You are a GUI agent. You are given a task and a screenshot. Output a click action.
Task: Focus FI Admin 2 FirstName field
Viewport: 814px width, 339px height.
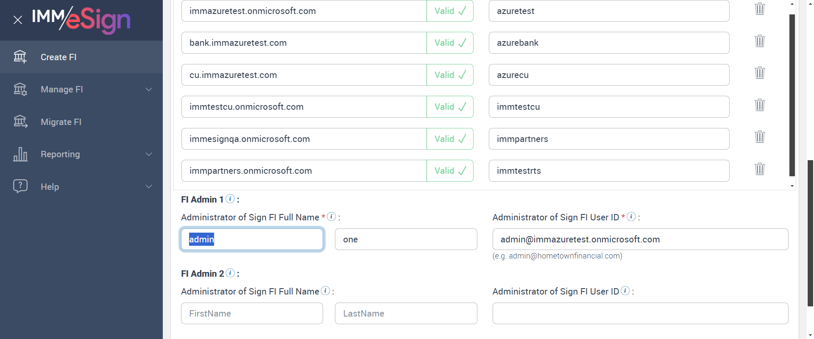coord(252,314)
